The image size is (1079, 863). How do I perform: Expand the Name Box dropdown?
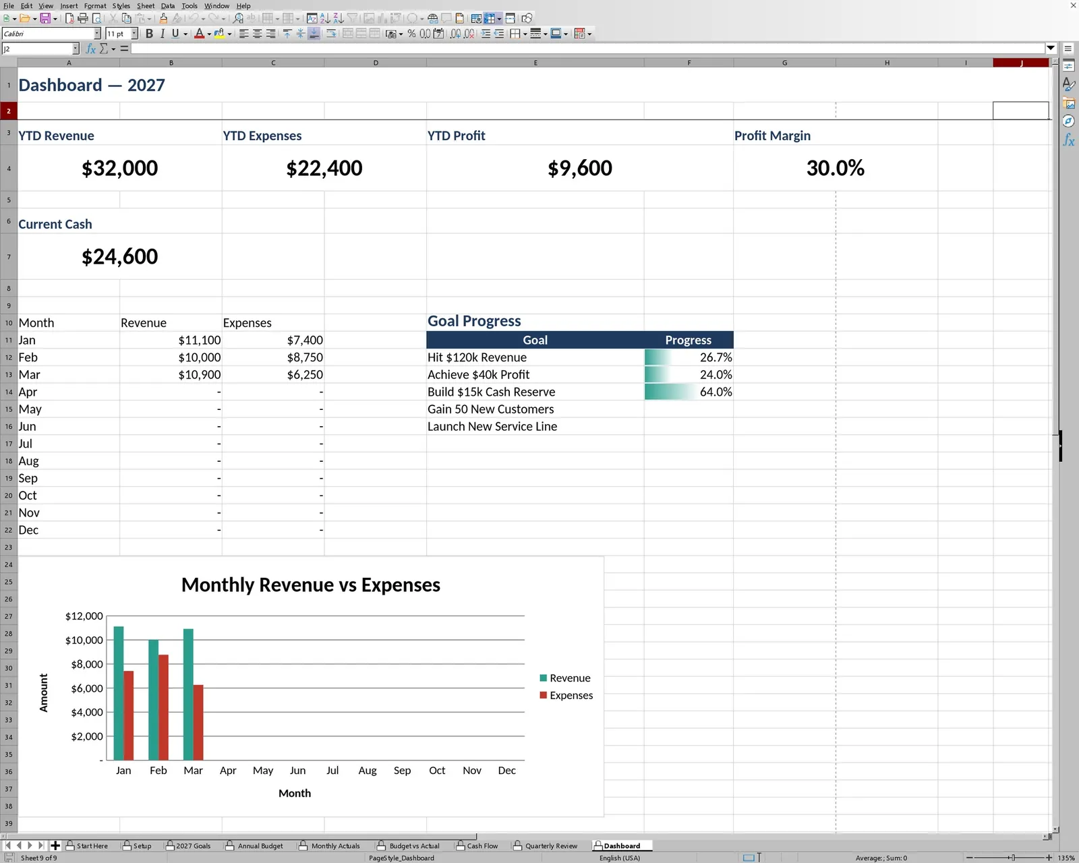[x=76, y=49]
